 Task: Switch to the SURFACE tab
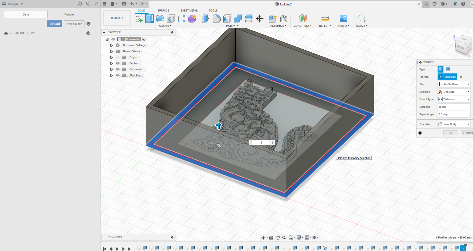pos(163,10)
